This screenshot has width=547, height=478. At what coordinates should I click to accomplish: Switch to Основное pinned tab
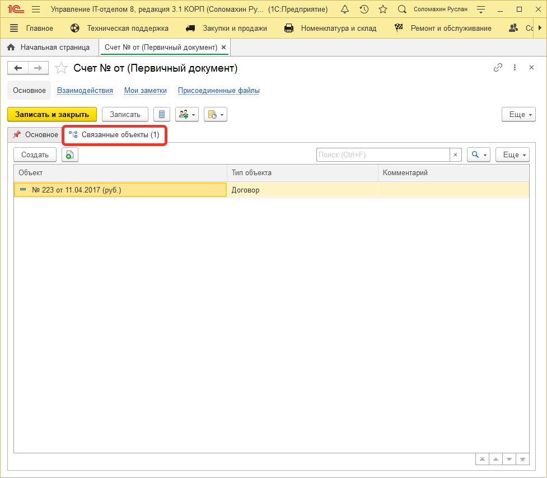35,135
